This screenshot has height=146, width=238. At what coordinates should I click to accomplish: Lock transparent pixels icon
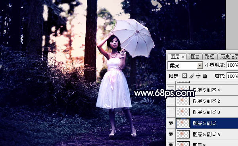pyautogui.click(x=184, y=76)
